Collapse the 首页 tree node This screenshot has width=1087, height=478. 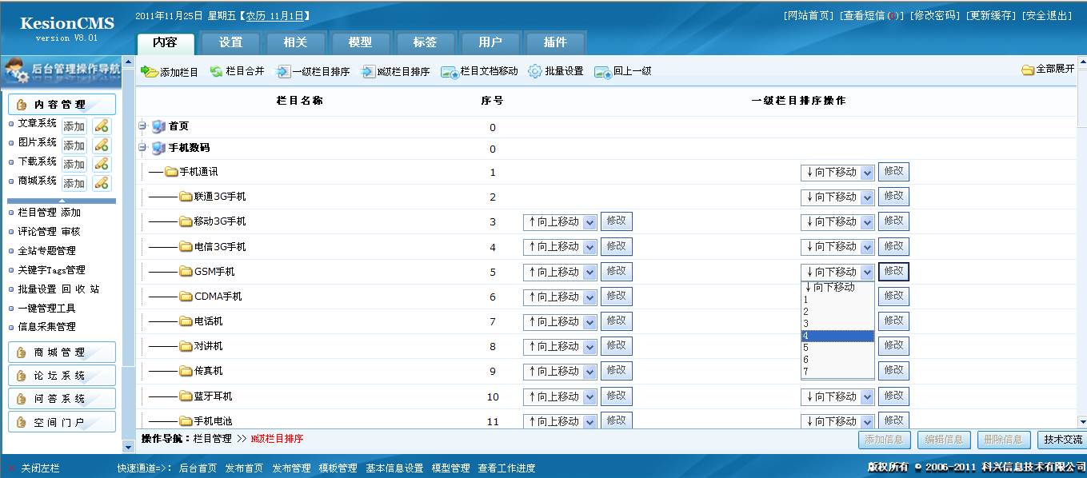coord(142,125)
